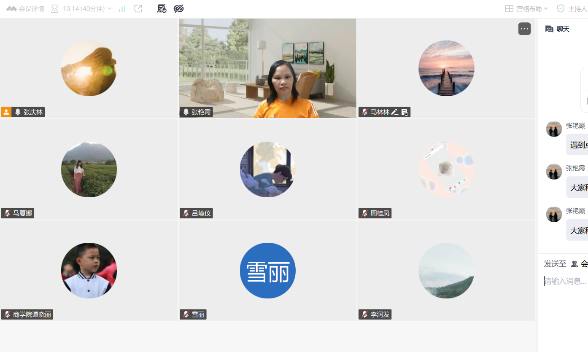
Task: Click the hourglass meeting timer icon
Action: point(54,8)
